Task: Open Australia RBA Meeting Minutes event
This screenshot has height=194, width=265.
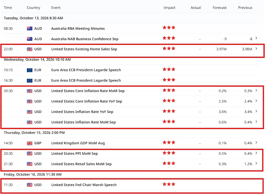Action: pos(78,28)
